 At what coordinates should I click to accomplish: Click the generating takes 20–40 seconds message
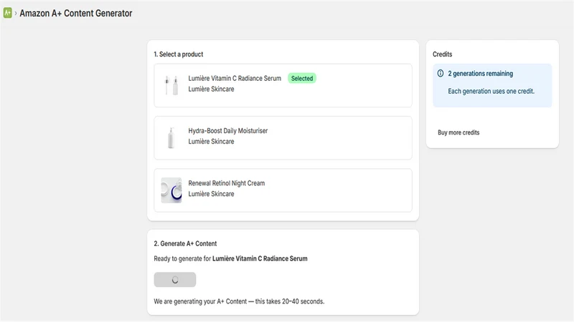click(239, 301)
